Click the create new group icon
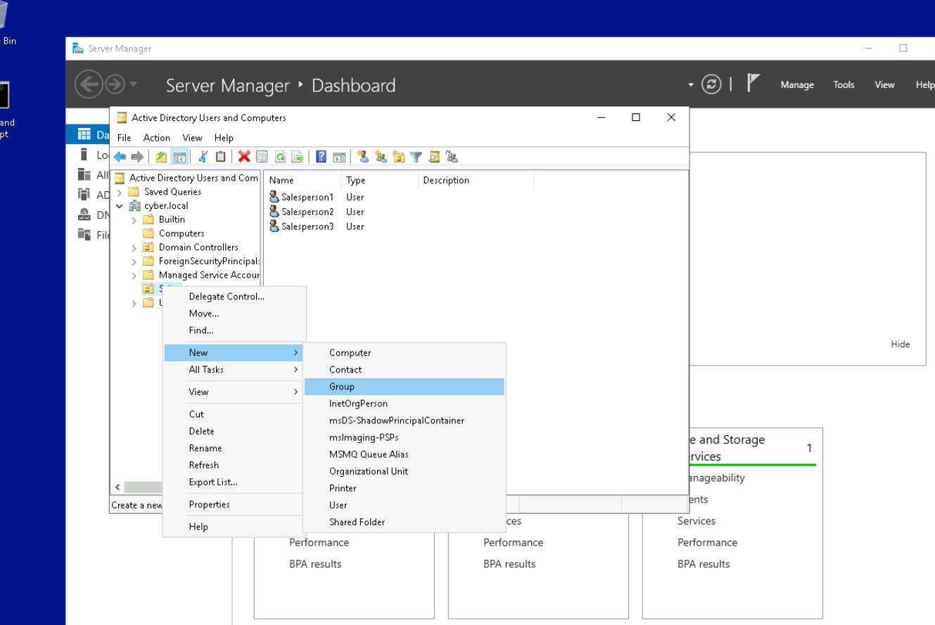Image resolution: width=935 pixels, height=625 pixels. tap(381, 157)
